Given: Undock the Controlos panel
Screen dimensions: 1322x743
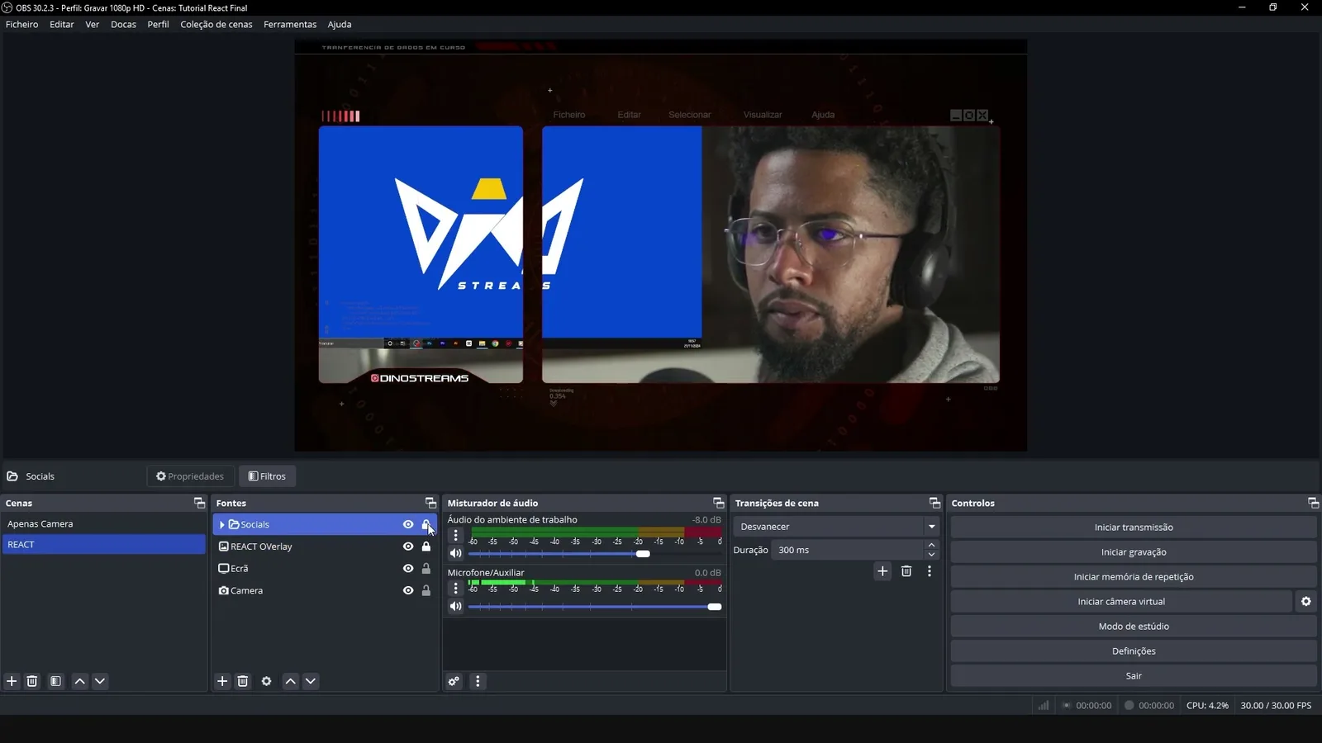Looking at the screenshot, I should (x=1313, y=503).
